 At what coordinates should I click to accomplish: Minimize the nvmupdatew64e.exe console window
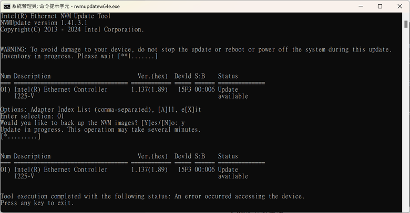(x=361, y=6)
